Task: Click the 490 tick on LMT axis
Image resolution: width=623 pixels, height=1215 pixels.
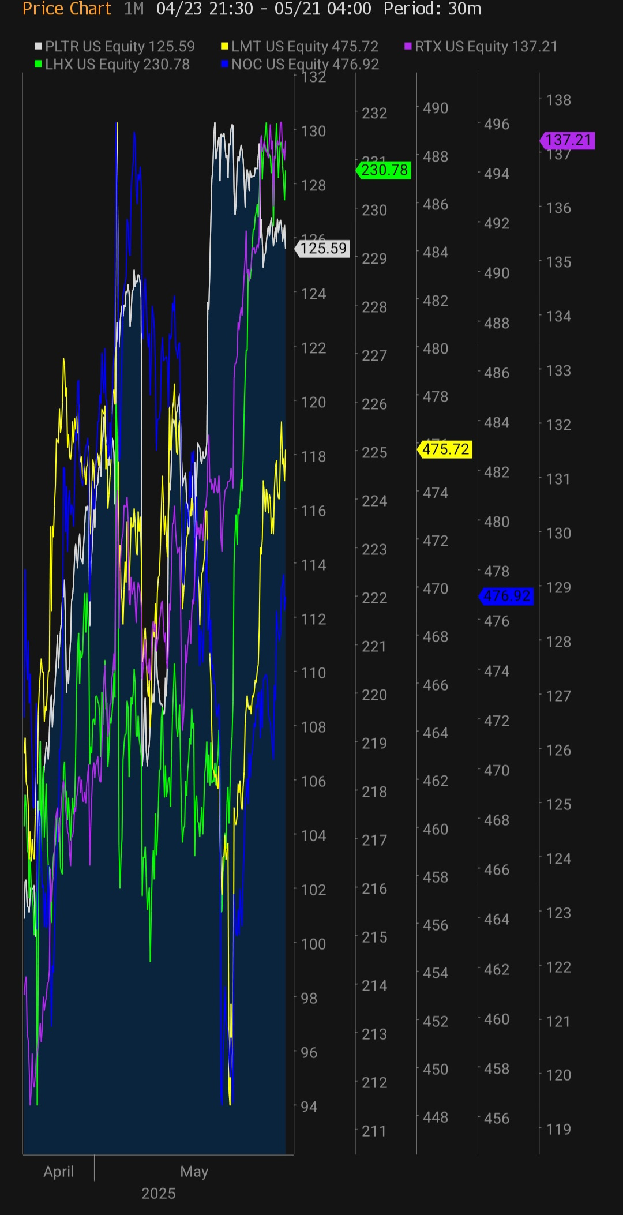Action: point(436,108)
